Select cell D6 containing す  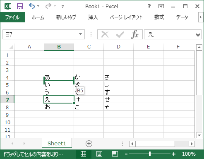(x=118, y=92)
